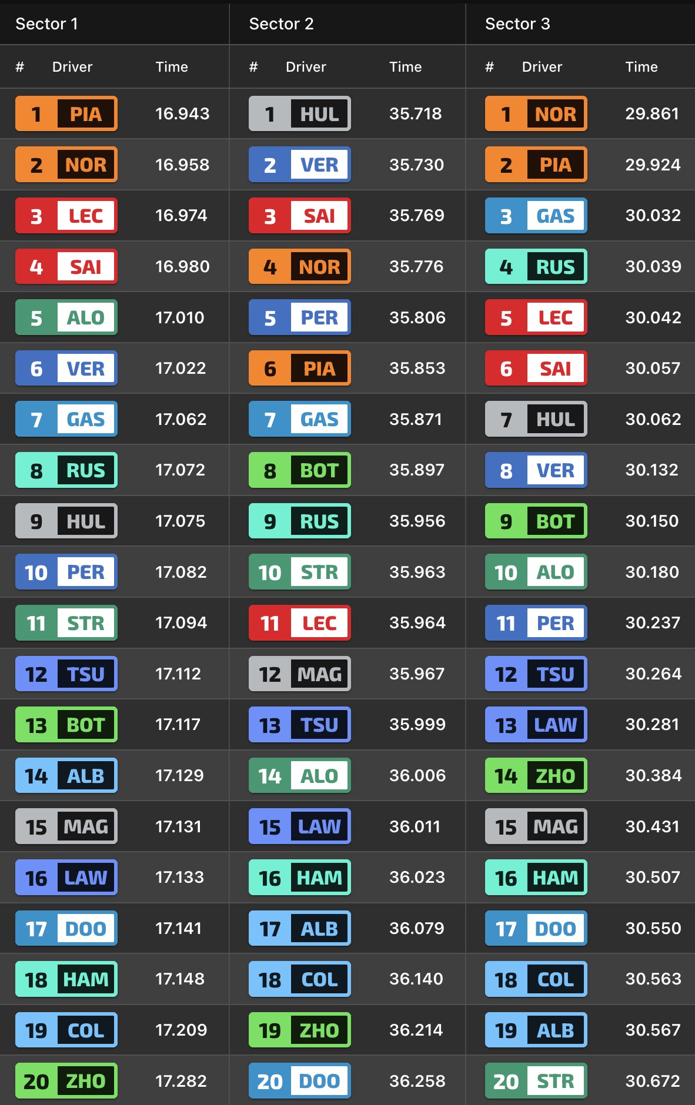
Task: Select the GAS badge in Sector 3
Action: (x=536, y=216)
